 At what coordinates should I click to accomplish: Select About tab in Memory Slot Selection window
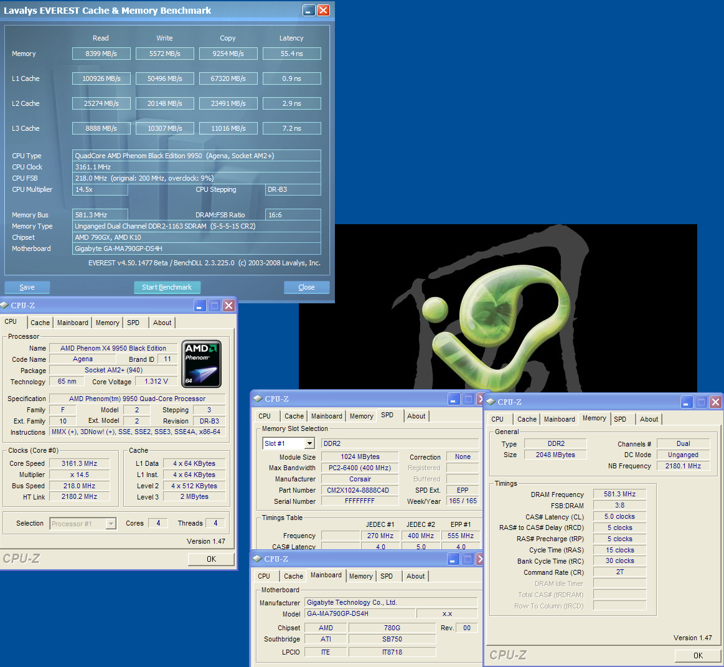coord(416,416)
